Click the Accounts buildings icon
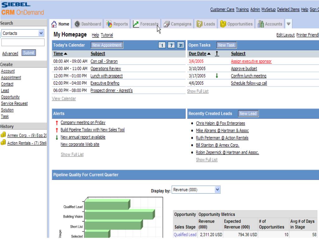The image size is (319, 239). pos(261,24)
